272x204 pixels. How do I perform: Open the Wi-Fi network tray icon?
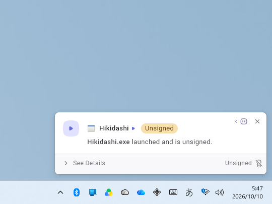tap(205, 192)
